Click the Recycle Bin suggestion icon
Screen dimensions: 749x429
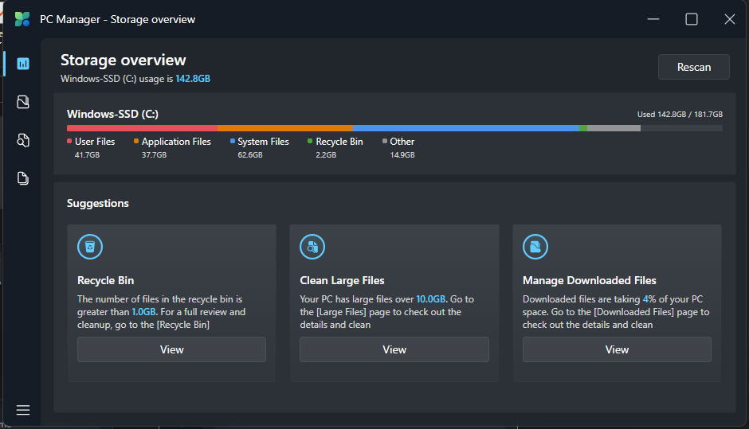coord(90,247)
